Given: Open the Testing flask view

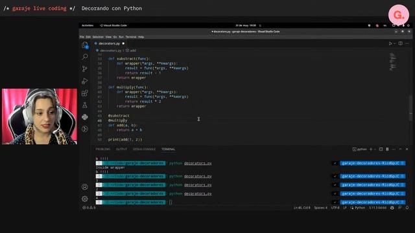Looking at the screenshot, I should pyautogui.click(x=85, y=105).
